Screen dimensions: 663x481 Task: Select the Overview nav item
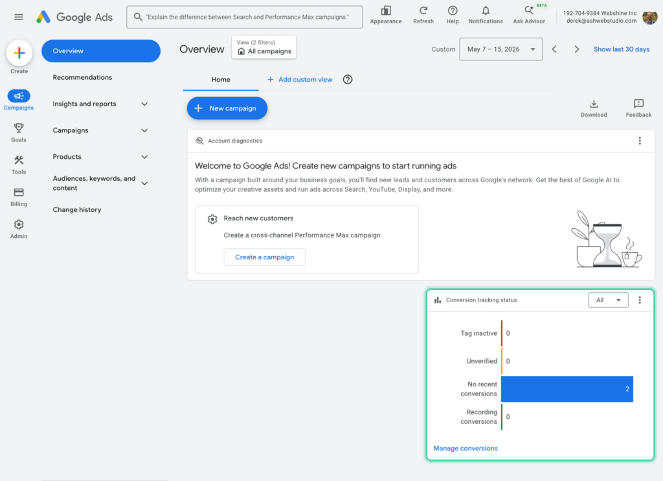(x=101, y=51)
